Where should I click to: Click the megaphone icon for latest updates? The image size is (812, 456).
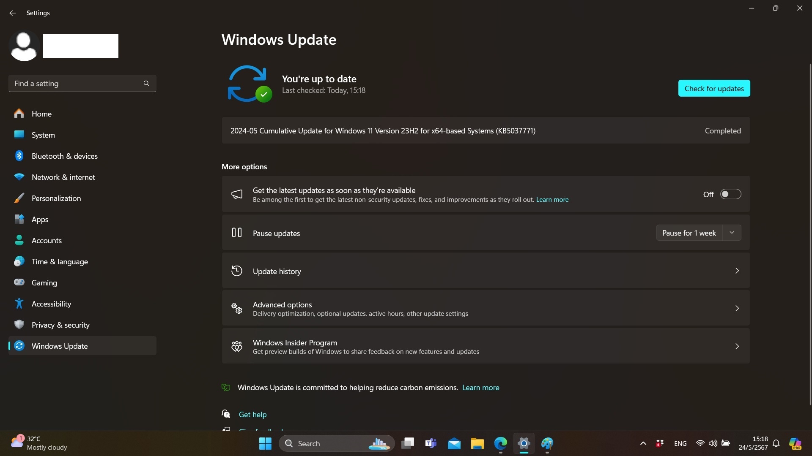pyautogui.click(x=237, y=194)
